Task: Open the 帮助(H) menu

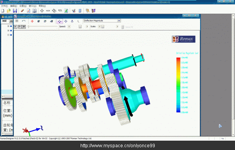Action: (x=42, y=6)
